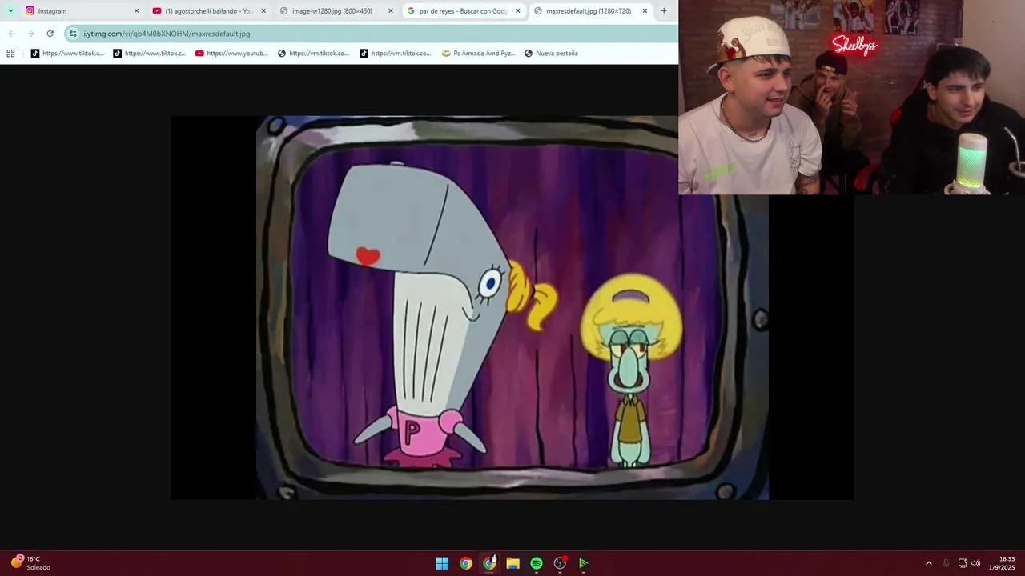The width and height of the screenshot is (1025, 576).
Task: Open OBS Studio from taskbar
Action: click(x=560, y=563)
